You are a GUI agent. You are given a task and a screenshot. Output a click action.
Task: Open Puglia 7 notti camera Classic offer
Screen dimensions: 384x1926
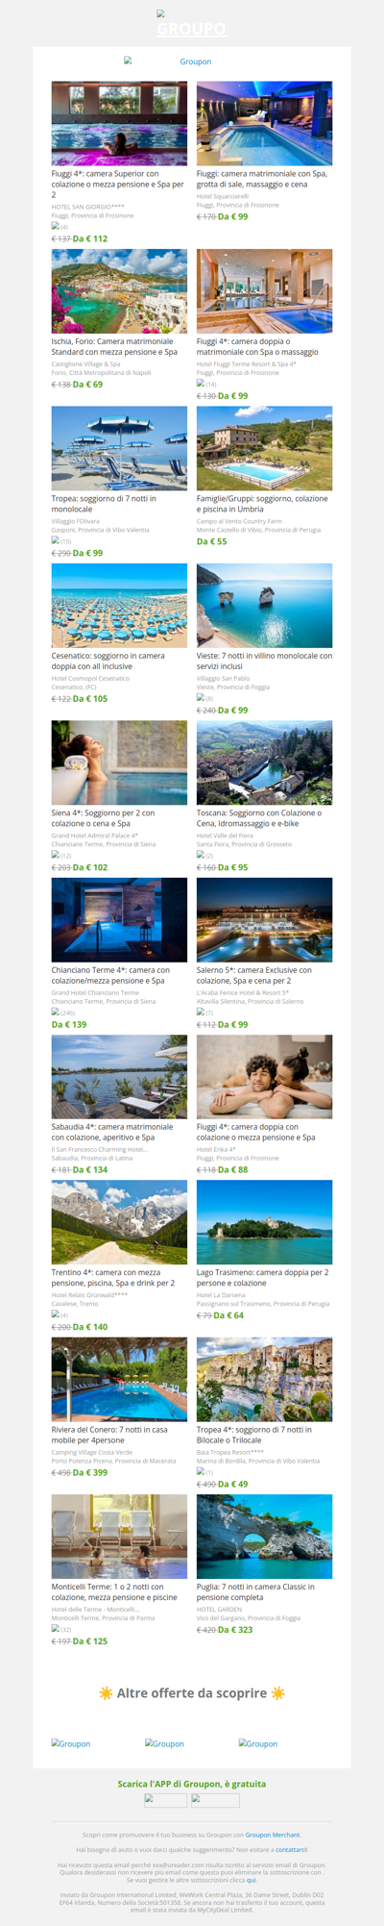pos(255,1591)
